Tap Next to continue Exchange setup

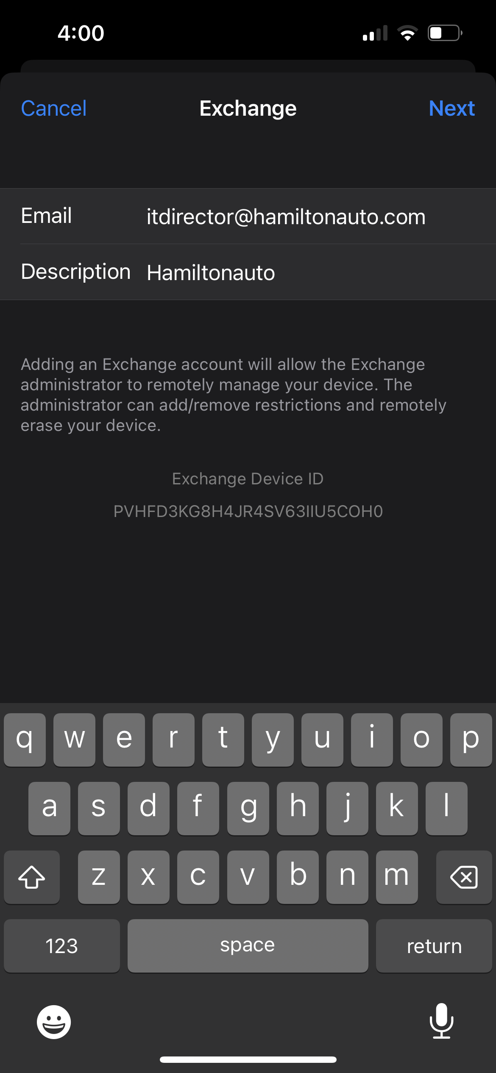[451, 108]
